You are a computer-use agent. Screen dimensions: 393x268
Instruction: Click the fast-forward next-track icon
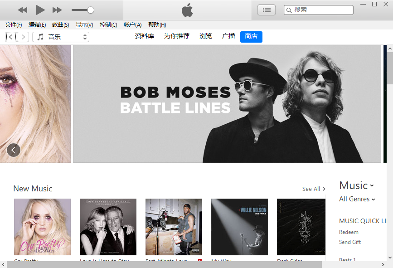click(58, 10)
